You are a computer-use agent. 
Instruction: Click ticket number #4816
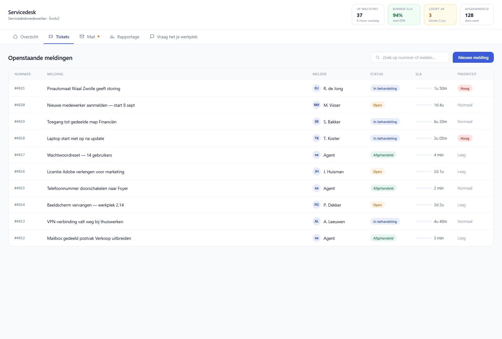point(19,171)
